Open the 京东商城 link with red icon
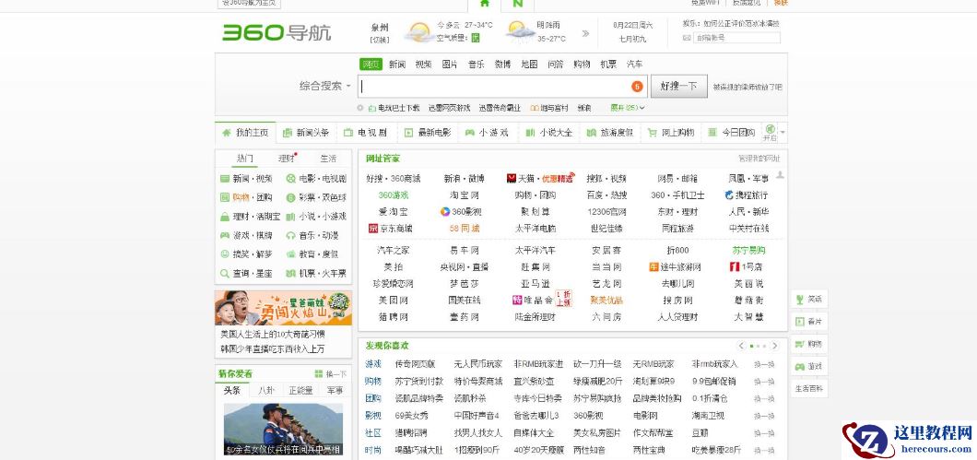 pyautogui.click(x=391, y=229)
